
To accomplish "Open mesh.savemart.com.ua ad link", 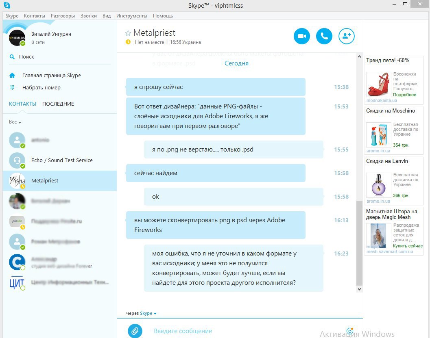I will tap(390, 252).
